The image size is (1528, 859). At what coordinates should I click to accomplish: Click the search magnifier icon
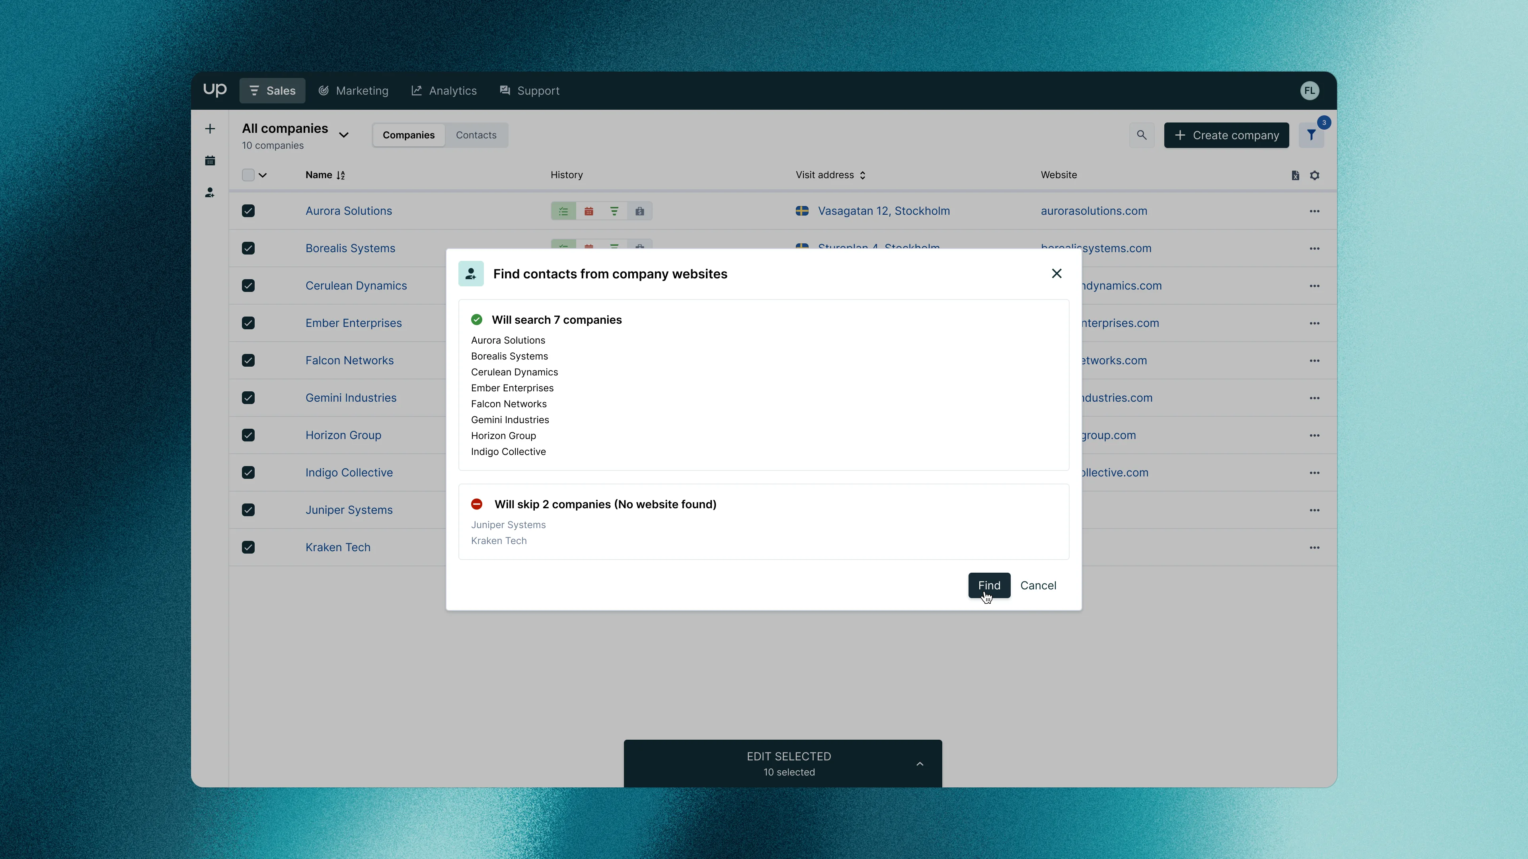pos(1142,135)
